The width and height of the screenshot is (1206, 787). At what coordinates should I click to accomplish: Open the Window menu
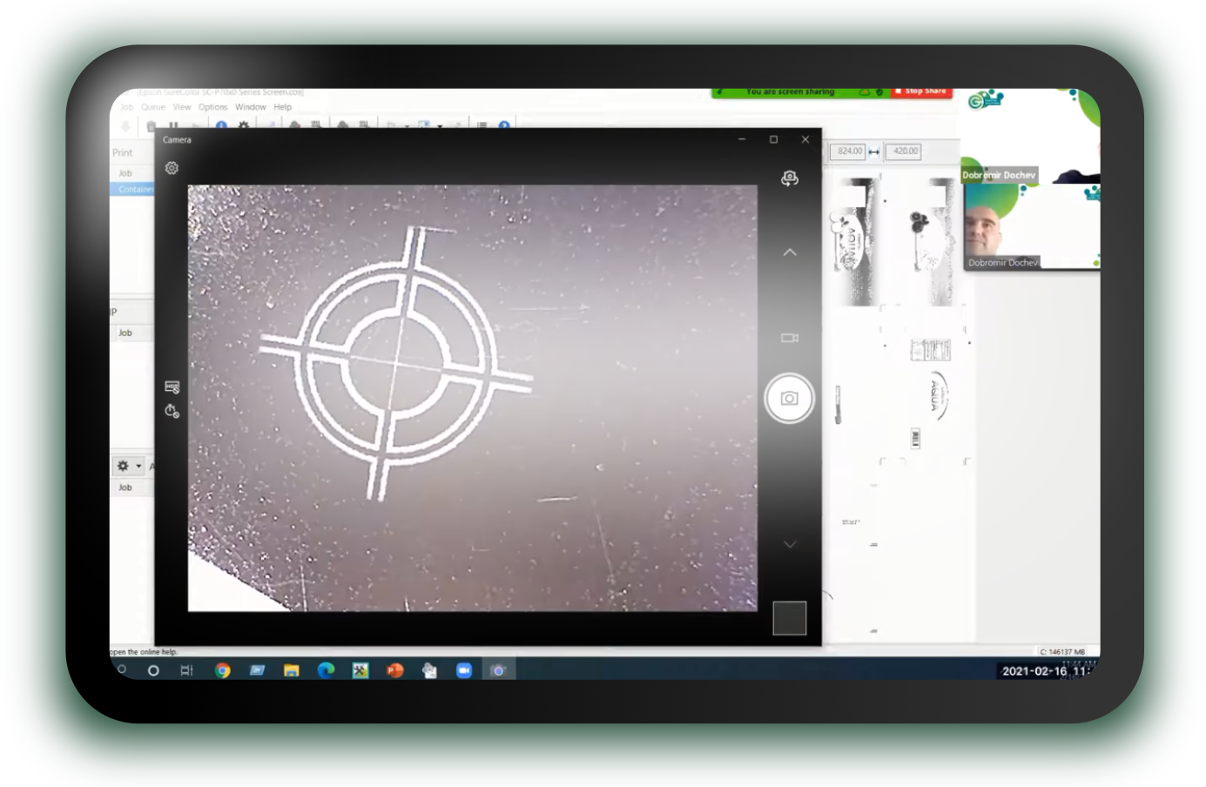click(x=250, y=107)
